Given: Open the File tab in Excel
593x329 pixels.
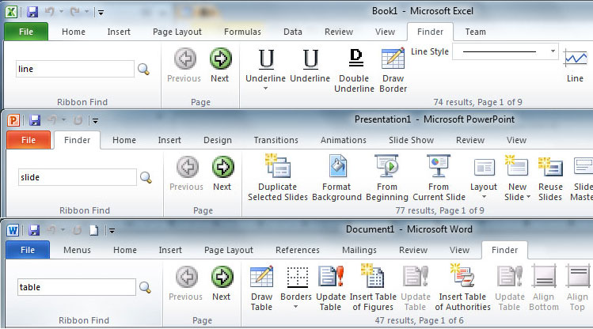Looking at the screenshot, I should 26,32.
